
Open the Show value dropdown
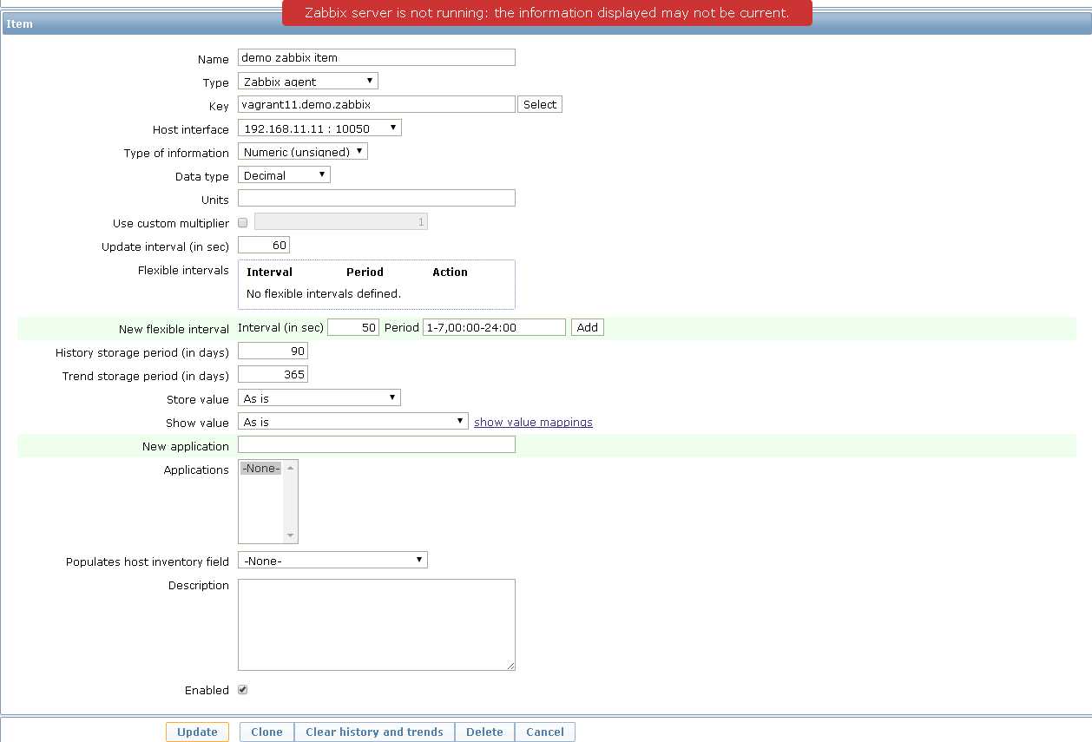point(353,422)
